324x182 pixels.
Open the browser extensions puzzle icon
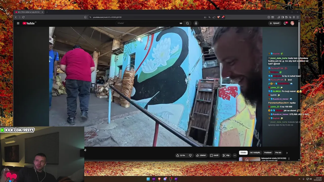pyautogui.click(x=269, y=17)
